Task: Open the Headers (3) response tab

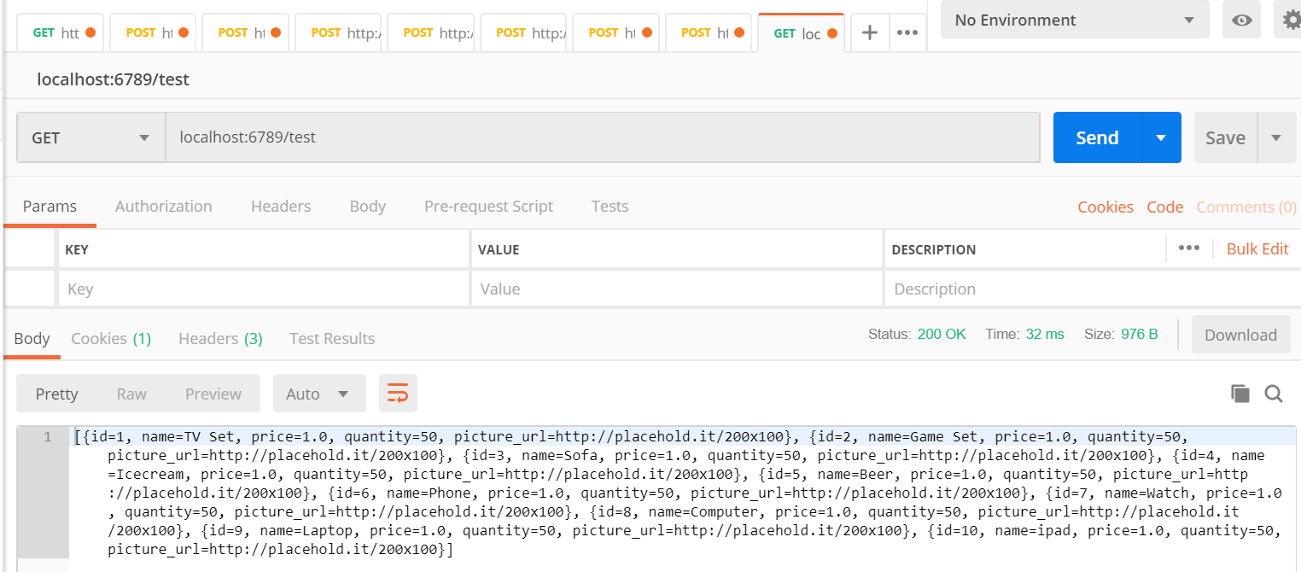Action: click(219, 338)
